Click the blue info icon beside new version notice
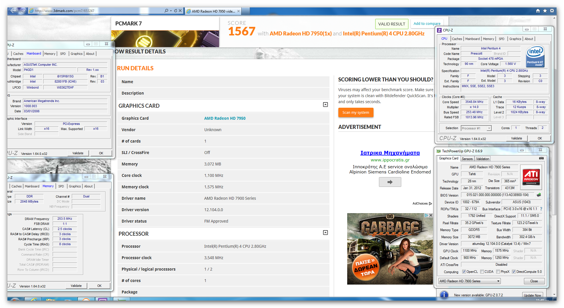Image resolution: width=564 pixels, height=308 pixels. point(444,294)
